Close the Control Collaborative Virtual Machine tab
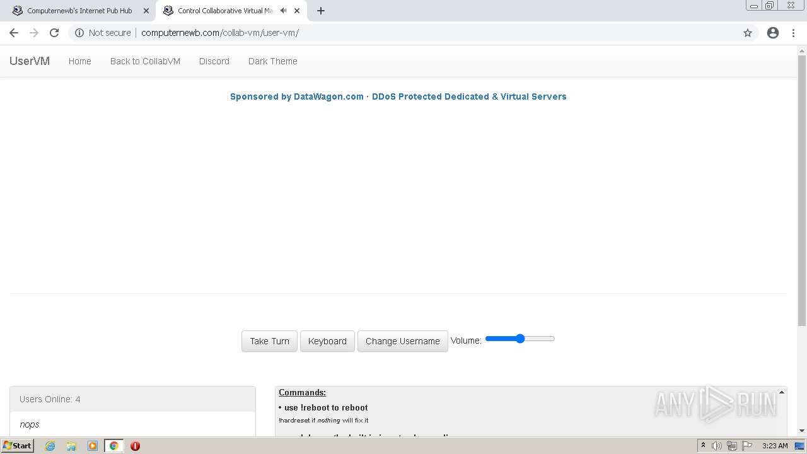Viewport: 807px width, 454px height. pyautogui.click(x=297, y=11)
